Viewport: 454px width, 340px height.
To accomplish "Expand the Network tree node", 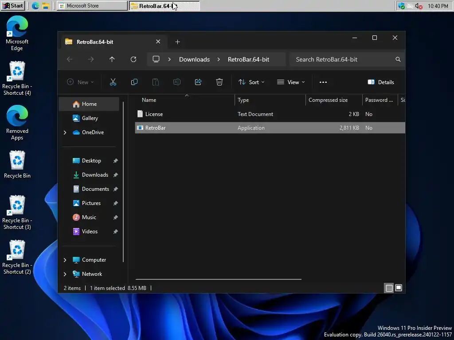I will click(x=65, y=274).
